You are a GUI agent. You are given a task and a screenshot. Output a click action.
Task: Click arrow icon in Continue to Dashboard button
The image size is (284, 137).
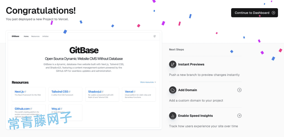click(273, 13)
